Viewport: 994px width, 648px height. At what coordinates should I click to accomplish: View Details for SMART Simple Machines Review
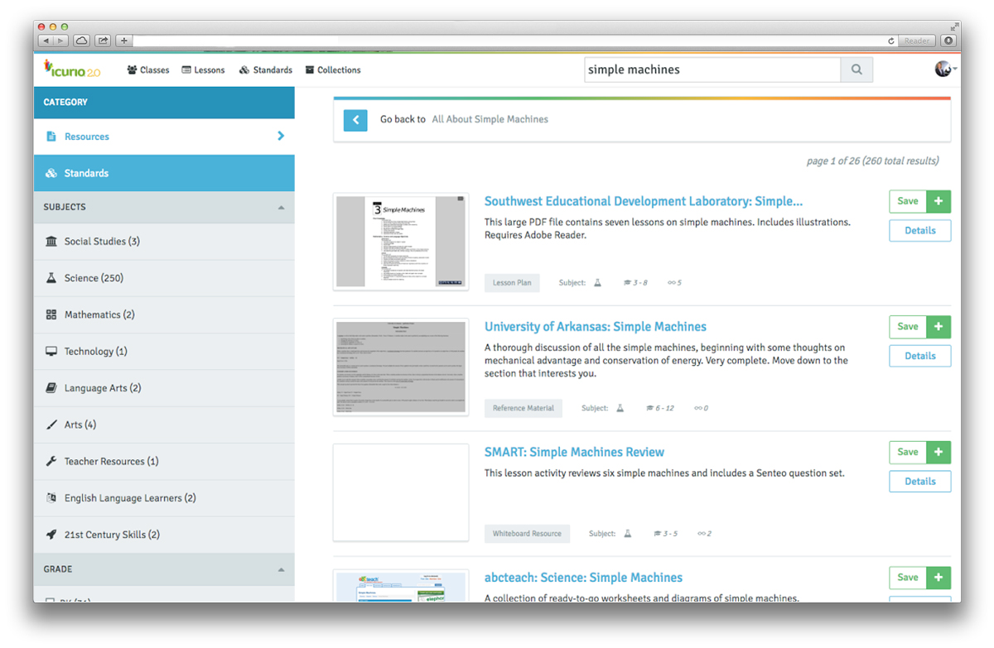(x=920, y=482)
